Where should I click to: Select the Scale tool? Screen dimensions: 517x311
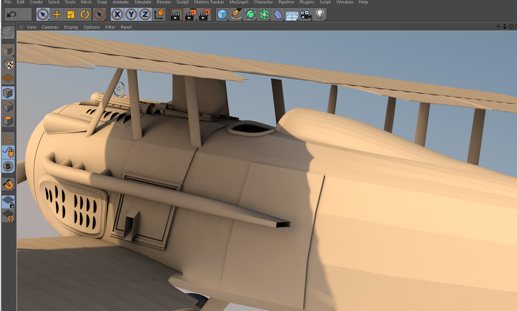(x=71, y=15)
